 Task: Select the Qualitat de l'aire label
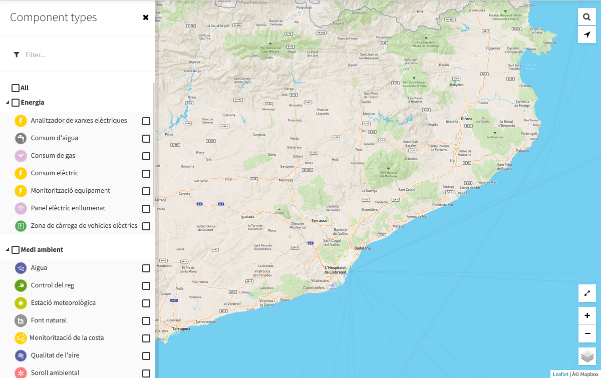coord(55,355)
